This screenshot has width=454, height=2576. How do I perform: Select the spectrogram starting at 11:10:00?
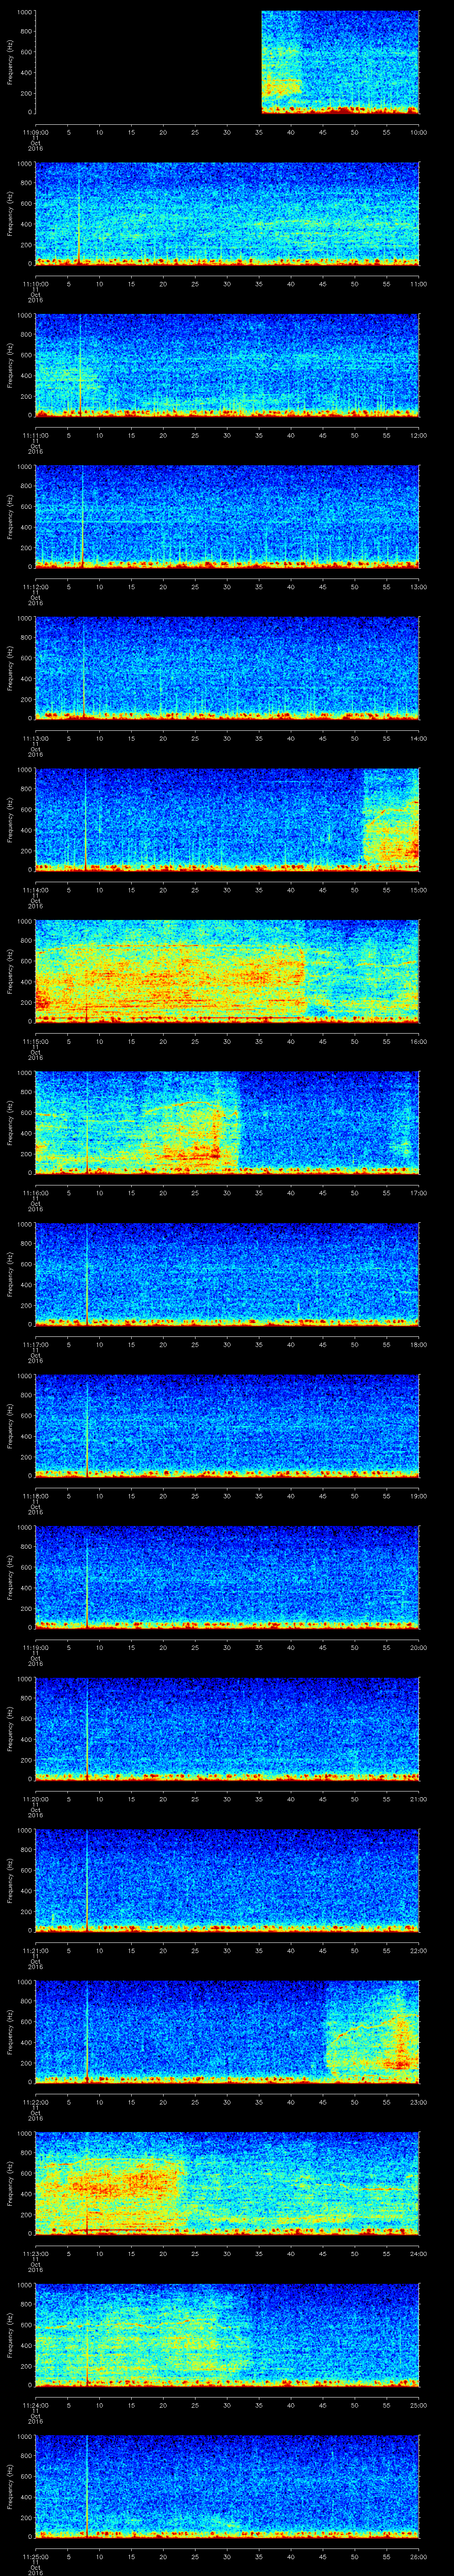(227, 213)
